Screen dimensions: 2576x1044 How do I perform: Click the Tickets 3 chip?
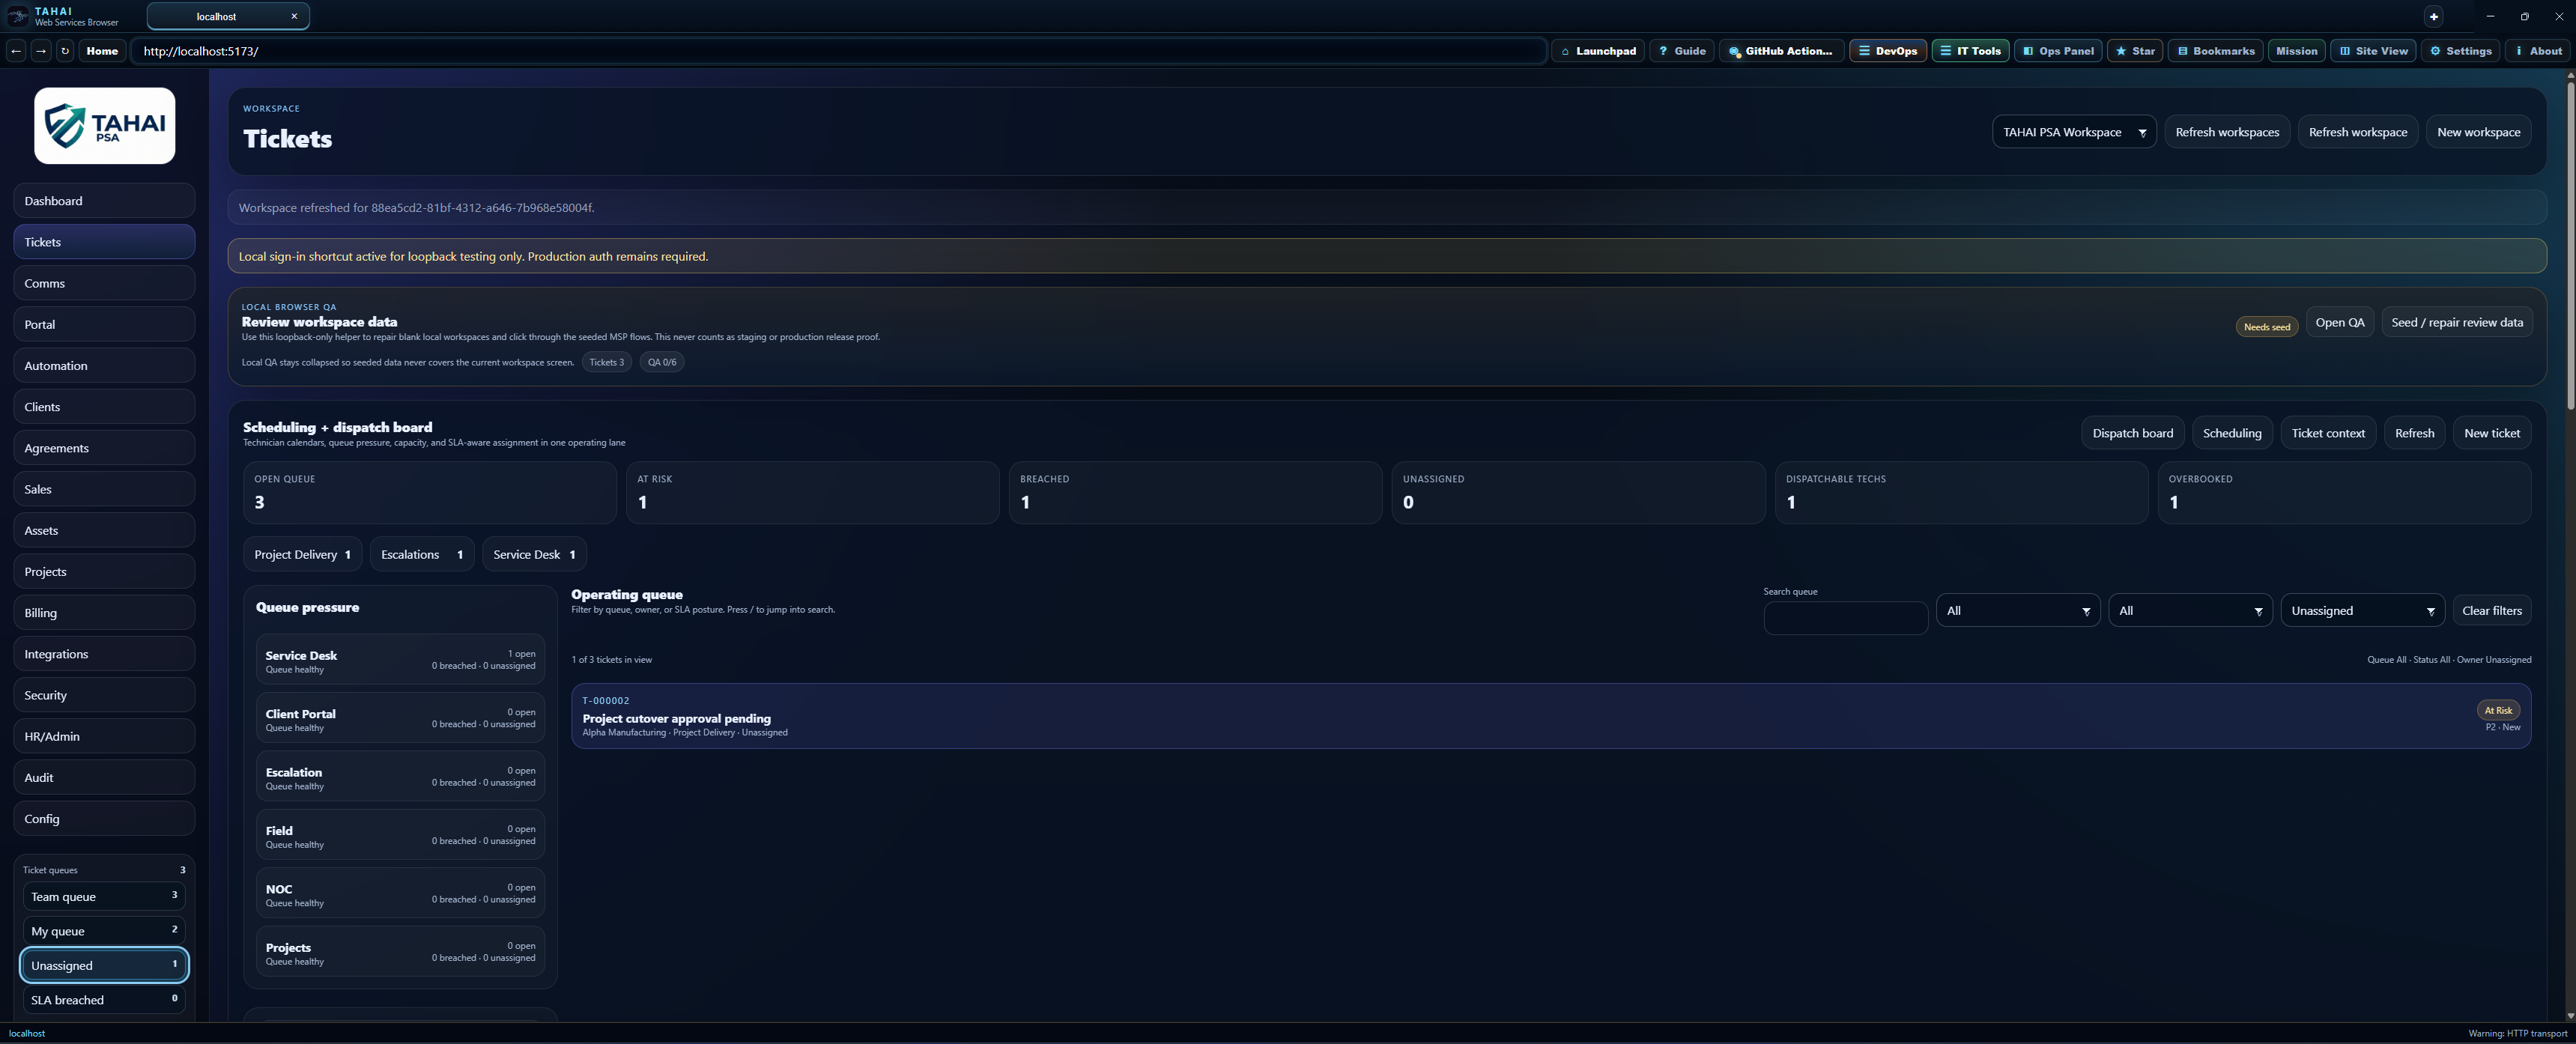(606, 362)
